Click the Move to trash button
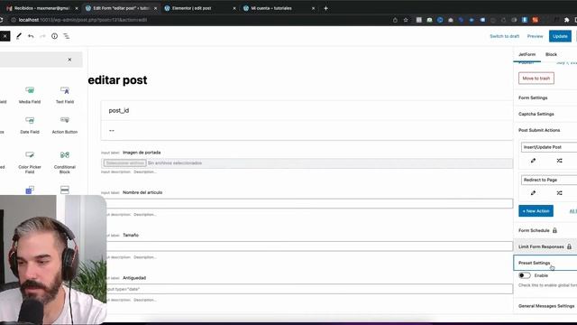Viewport: 577px width, 325px height. (536, 79)
